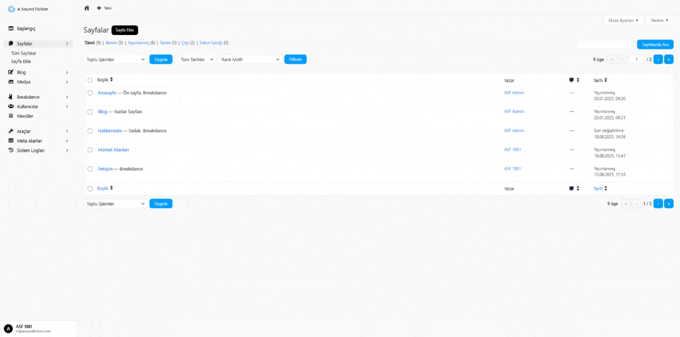Click the page search input field
680x337 pixels.
(606, 45)
